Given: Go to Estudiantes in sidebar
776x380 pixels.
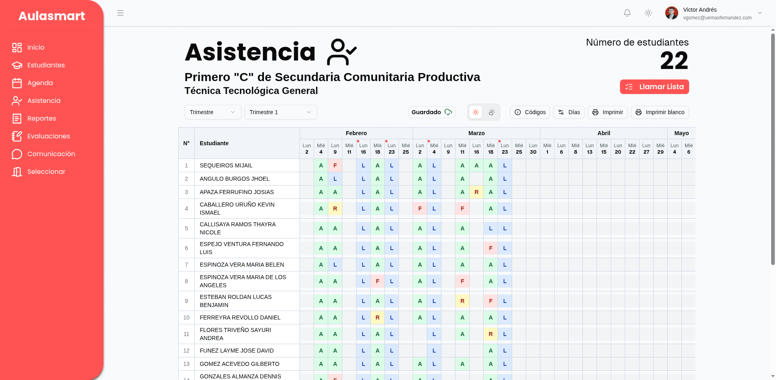Looking at the screenshot, I should tap(46, 65).
